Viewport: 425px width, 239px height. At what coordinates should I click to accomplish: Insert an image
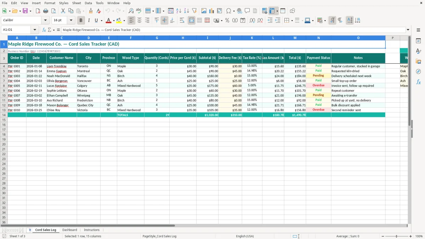pyautogui.click(x=204, y=11)
